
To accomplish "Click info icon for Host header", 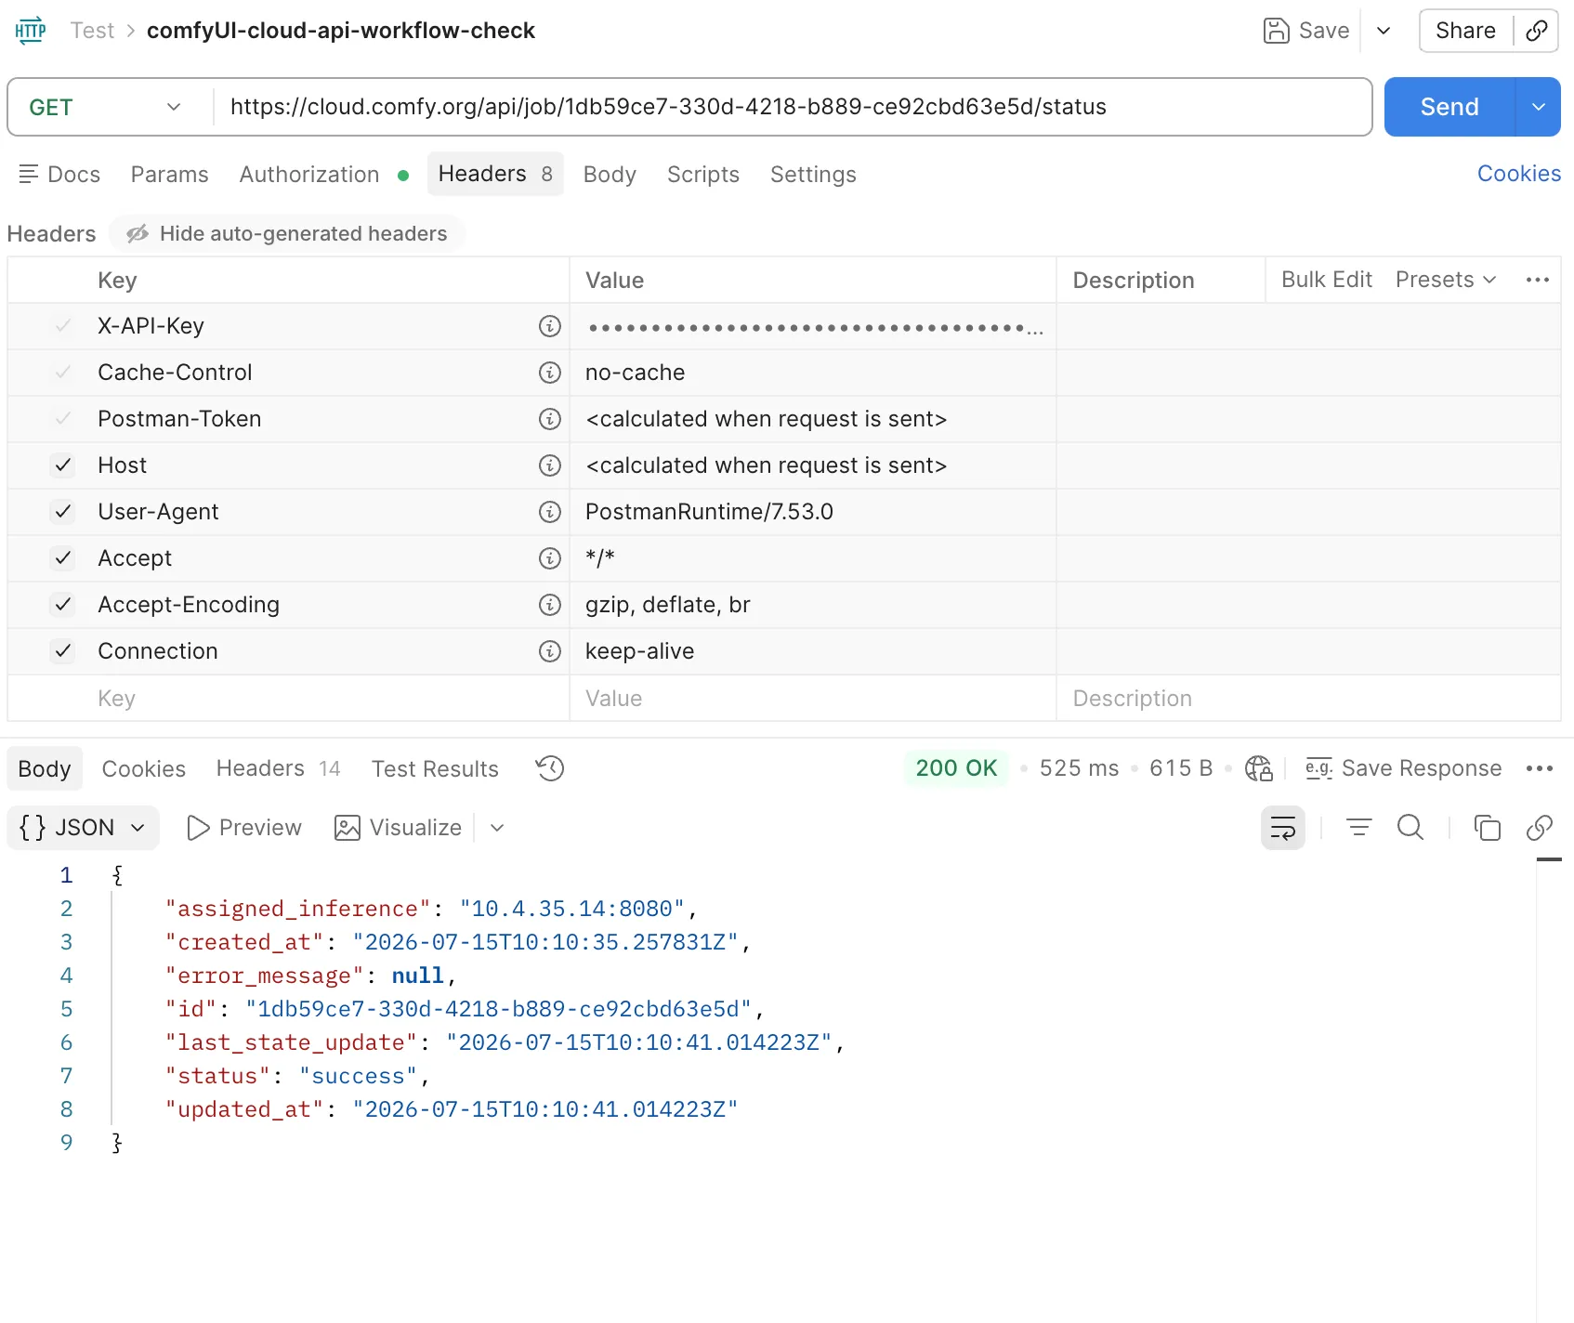I will (x=550, y=465).
